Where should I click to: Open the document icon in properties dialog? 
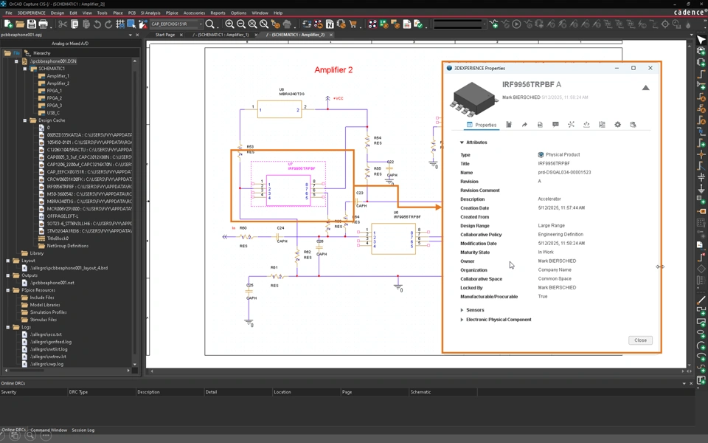[540, 125]
